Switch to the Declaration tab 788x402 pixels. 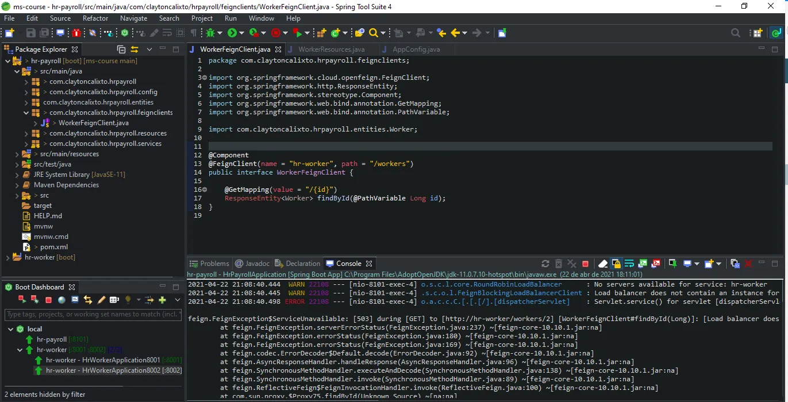(297, 264)
